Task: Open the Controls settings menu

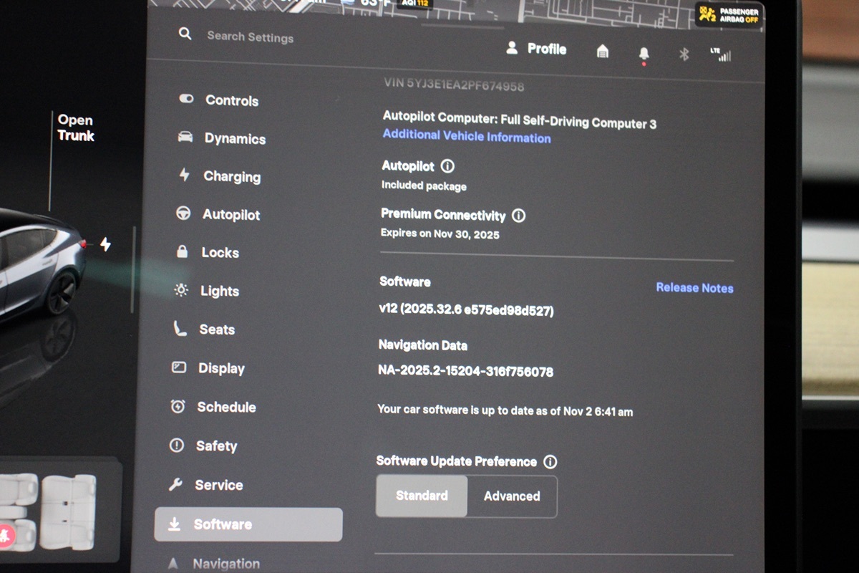Action: (x=231, y=100)
